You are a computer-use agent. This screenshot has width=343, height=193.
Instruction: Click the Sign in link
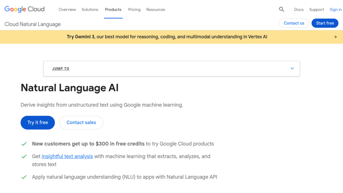[x=335, y=10]
